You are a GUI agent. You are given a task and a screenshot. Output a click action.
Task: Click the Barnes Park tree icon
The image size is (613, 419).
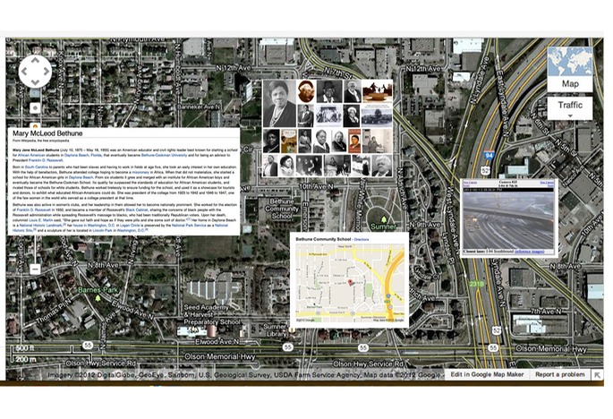98,298
